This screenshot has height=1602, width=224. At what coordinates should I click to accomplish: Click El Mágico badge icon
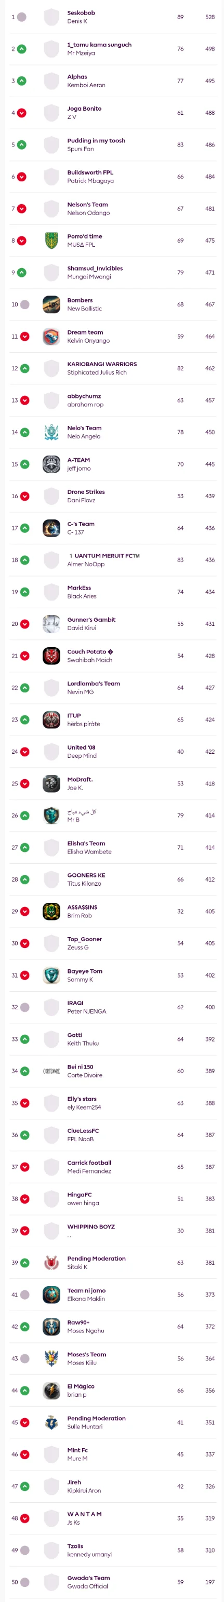pos(51,1390)
